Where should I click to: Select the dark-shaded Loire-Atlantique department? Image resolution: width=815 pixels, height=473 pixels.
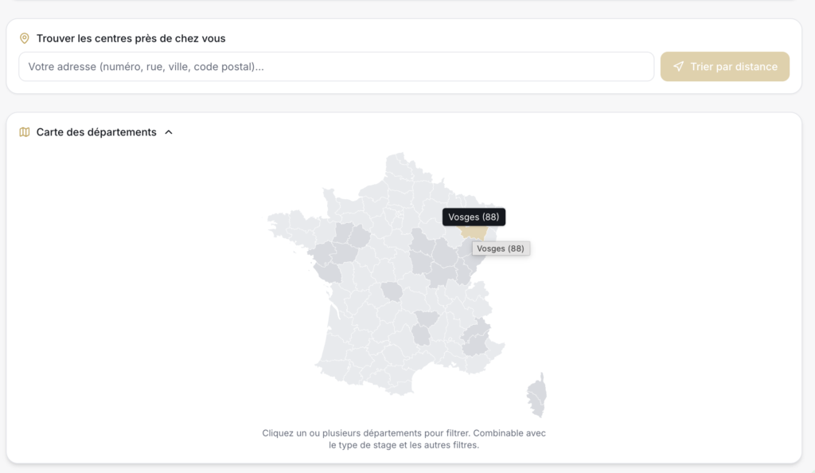(322, 252)
